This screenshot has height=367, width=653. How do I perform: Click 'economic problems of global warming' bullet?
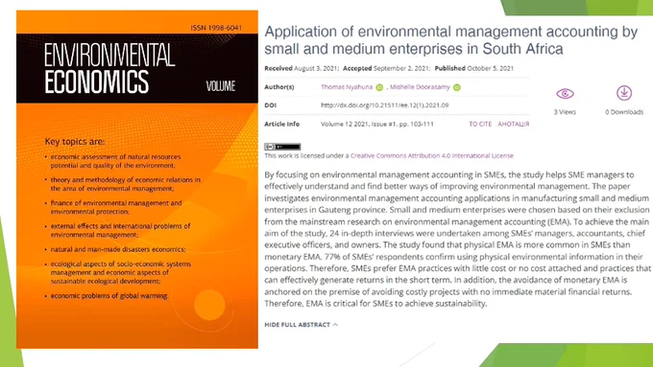click(109, 296)
